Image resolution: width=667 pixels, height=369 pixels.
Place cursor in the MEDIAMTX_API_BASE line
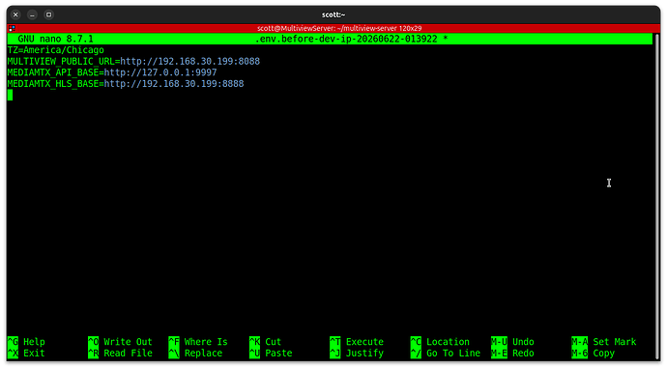112,72
